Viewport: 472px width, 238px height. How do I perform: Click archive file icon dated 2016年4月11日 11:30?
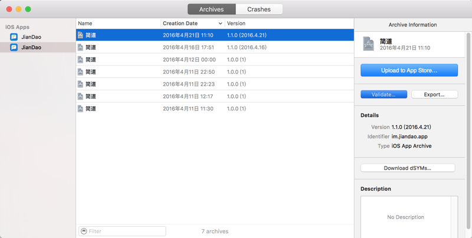point(80,109)
